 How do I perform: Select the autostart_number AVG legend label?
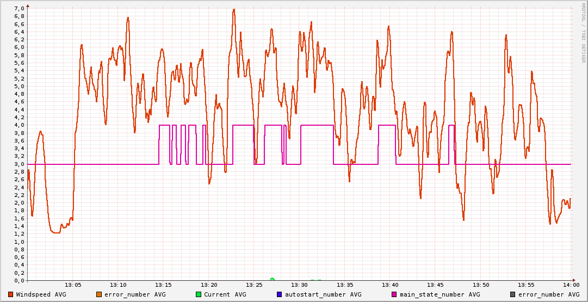[x=323, y=294]
